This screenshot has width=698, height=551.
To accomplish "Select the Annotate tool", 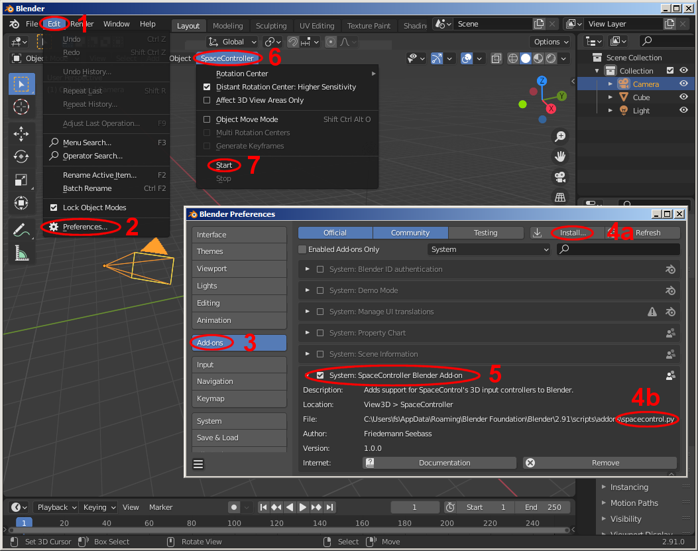I will (21, 230).
